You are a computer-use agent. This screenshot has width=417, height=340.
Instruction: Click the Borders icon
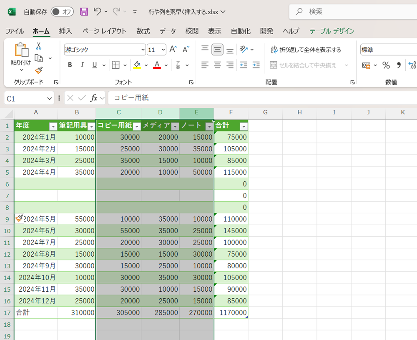tap(116, 65)
